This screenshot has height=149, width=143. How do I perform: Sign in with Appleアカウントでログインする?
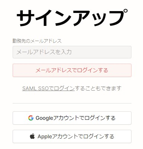(72, 136)
